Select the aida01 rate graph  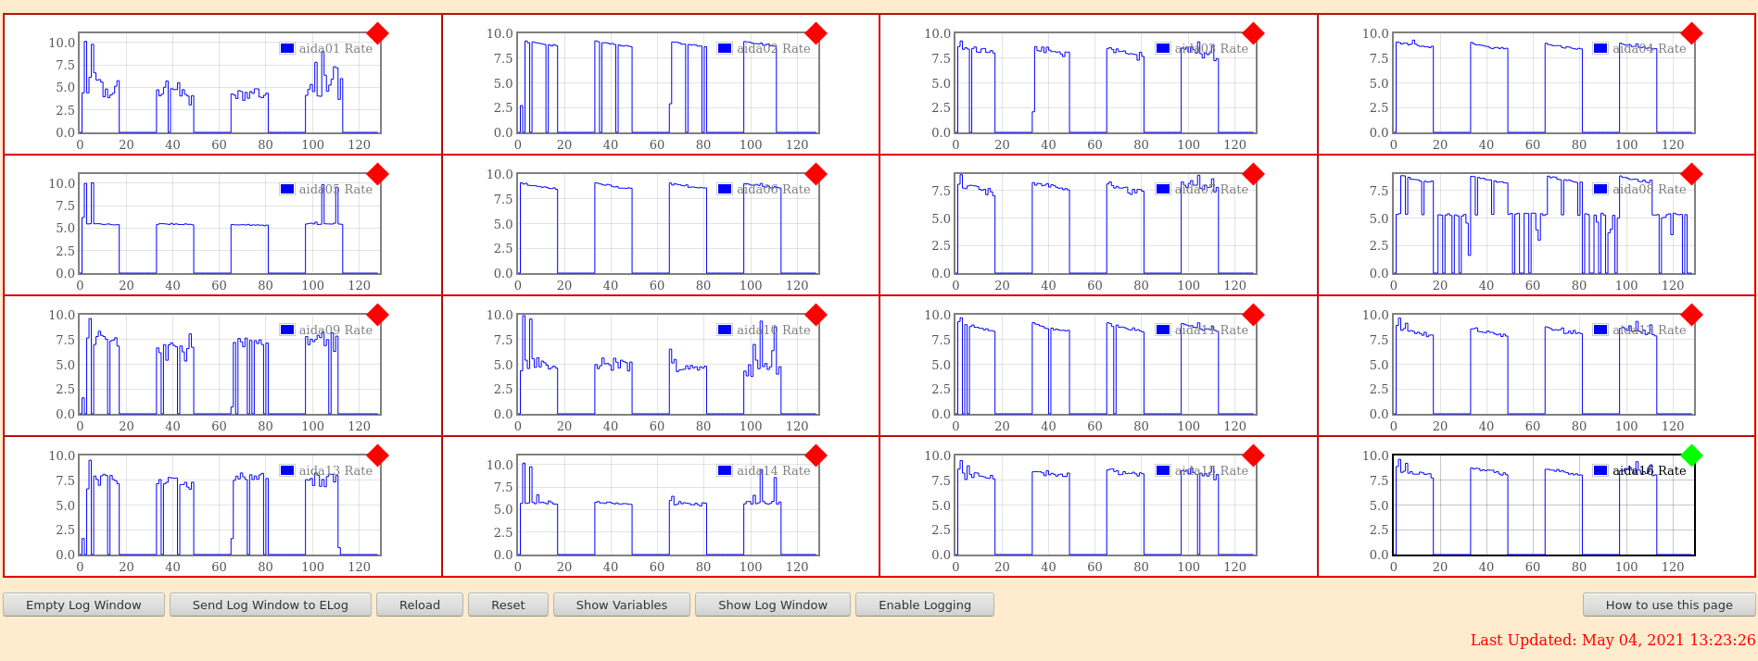pos(230,83)
